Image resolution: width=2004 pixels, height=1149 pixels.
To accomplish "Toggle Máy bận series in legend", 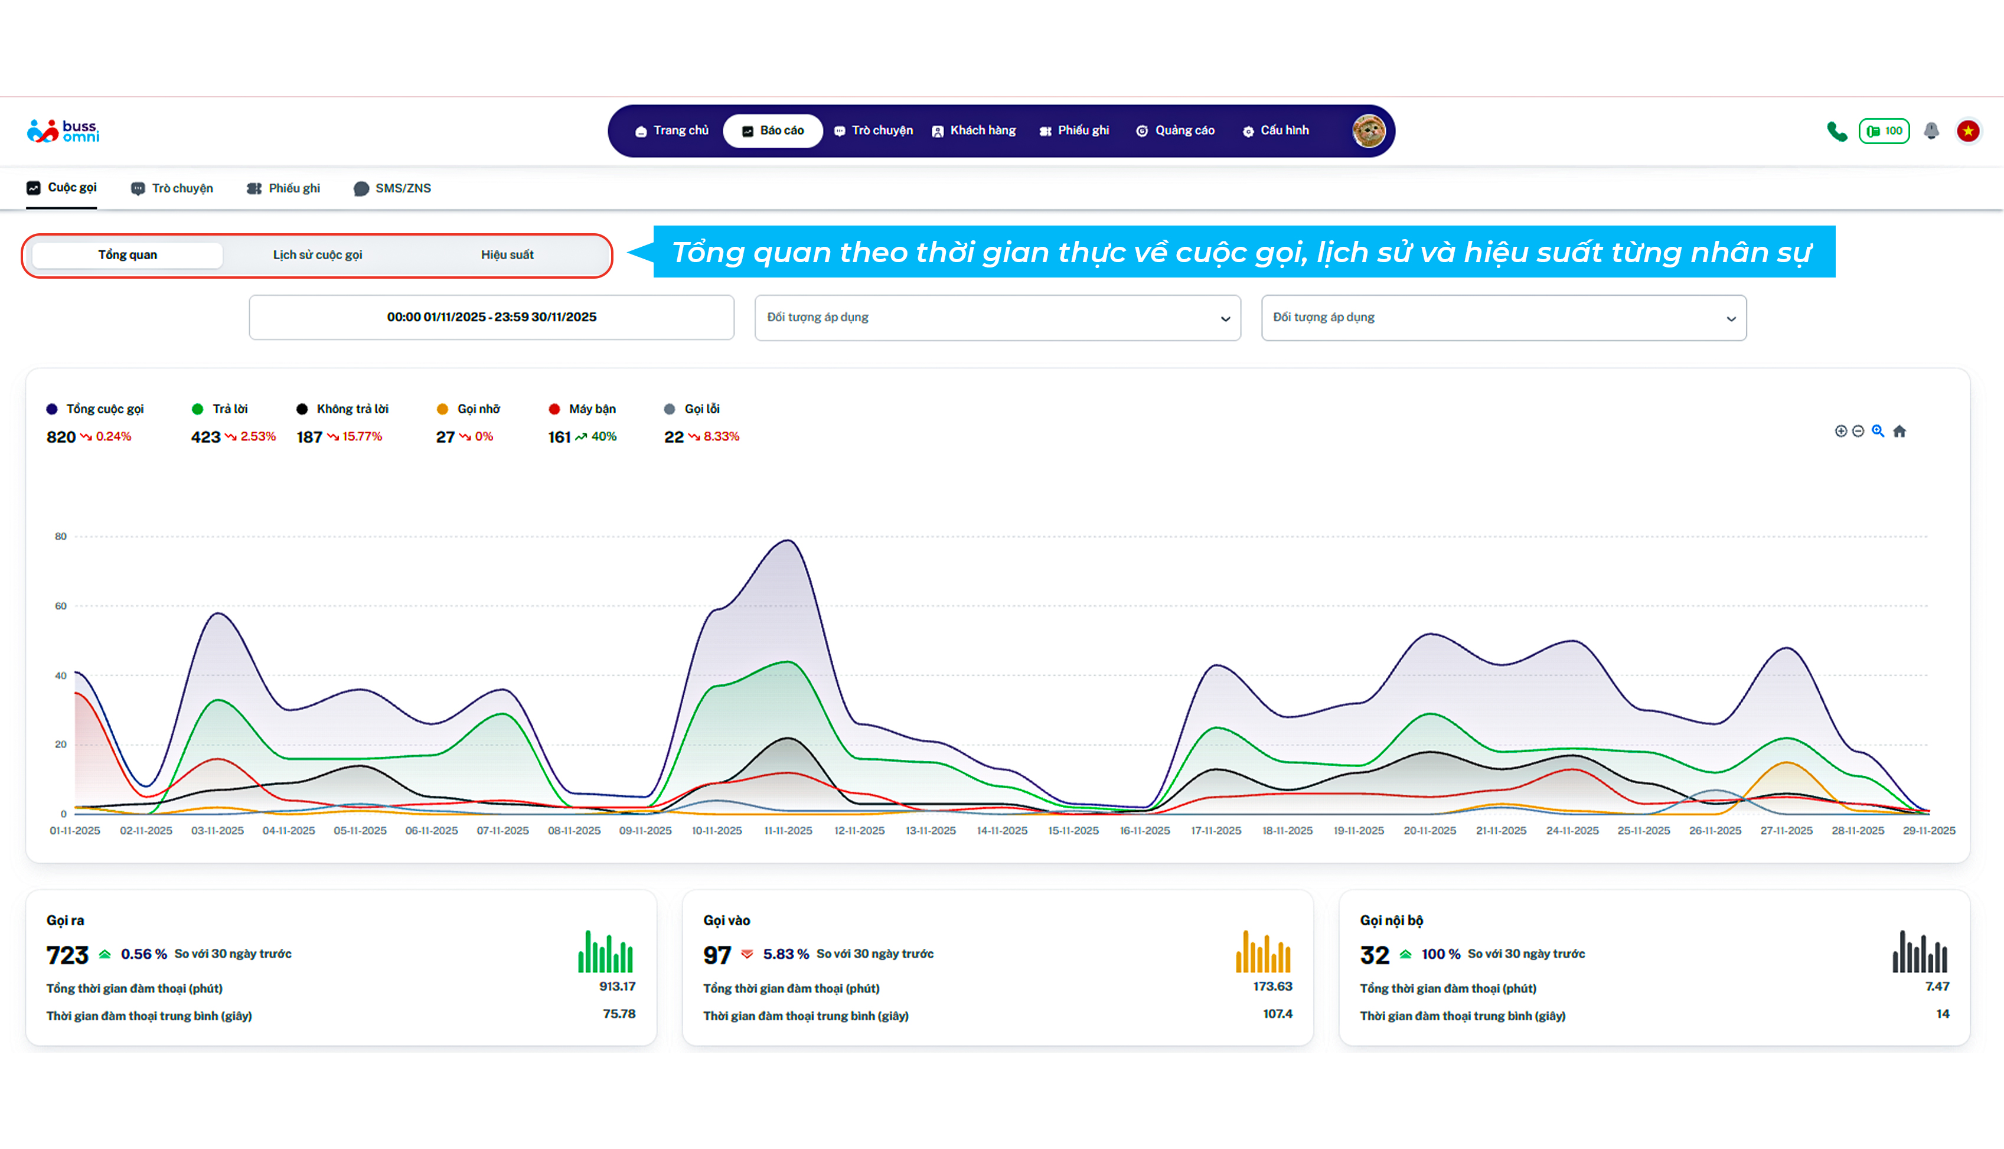I will 592,409.
